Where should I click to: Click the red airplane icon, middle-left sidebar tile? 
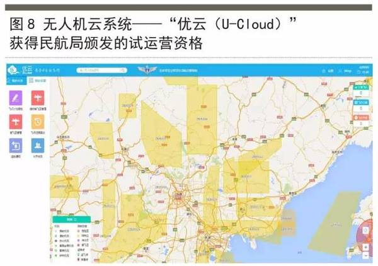(x=15, y=121)
